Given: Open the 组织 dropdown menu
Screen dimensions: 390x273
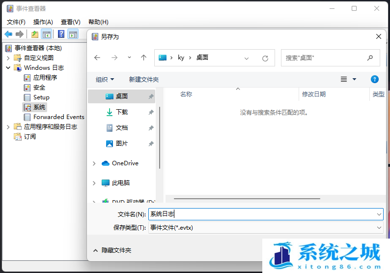Looking at the screenshot, I should tap(105, 79).
